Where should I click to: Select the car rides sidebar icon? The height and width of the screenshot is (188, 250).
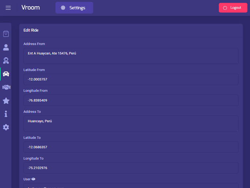pyautogui.click(x=6, y=74)
